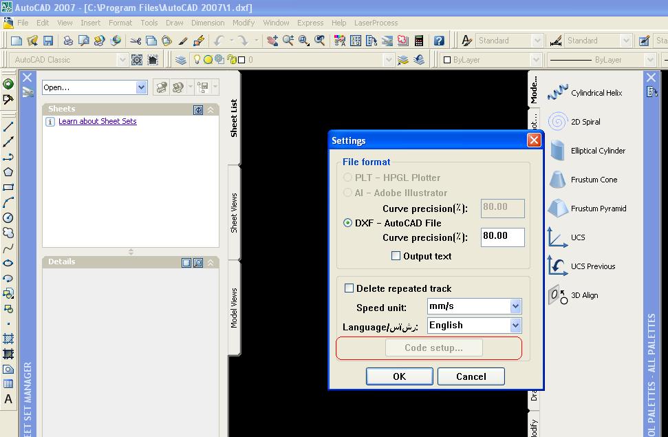Enable the Output text checkbox
This screenshot has width=668, height=437.
(396, 256)
